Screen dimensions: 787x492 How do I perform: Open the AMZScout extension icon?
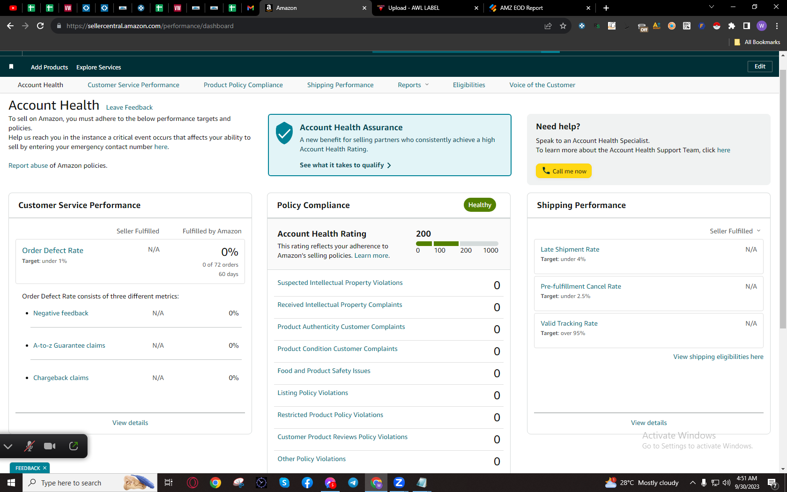click(x=657, y=26)
